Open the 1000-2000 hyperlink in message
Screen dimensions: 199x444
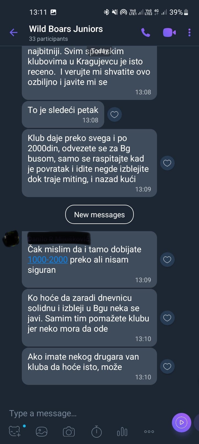pos(48,259)
